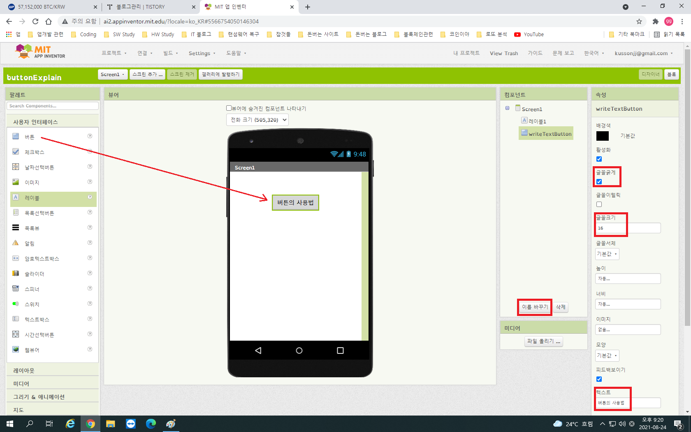691x432 pixels.
Task: Open Windows Start menu
Action: point(10,423)
